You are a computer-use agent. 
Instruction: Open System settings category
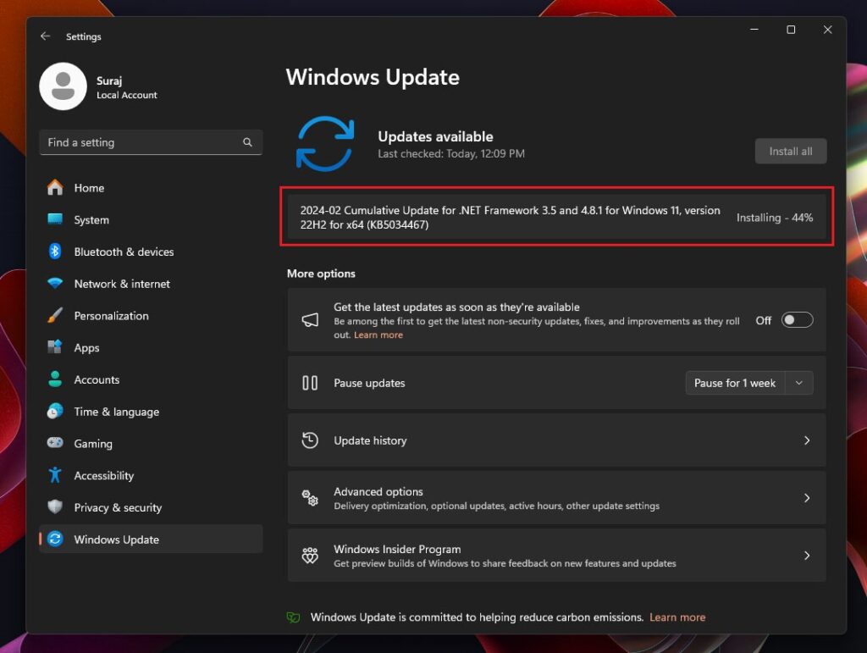point(151,219)
